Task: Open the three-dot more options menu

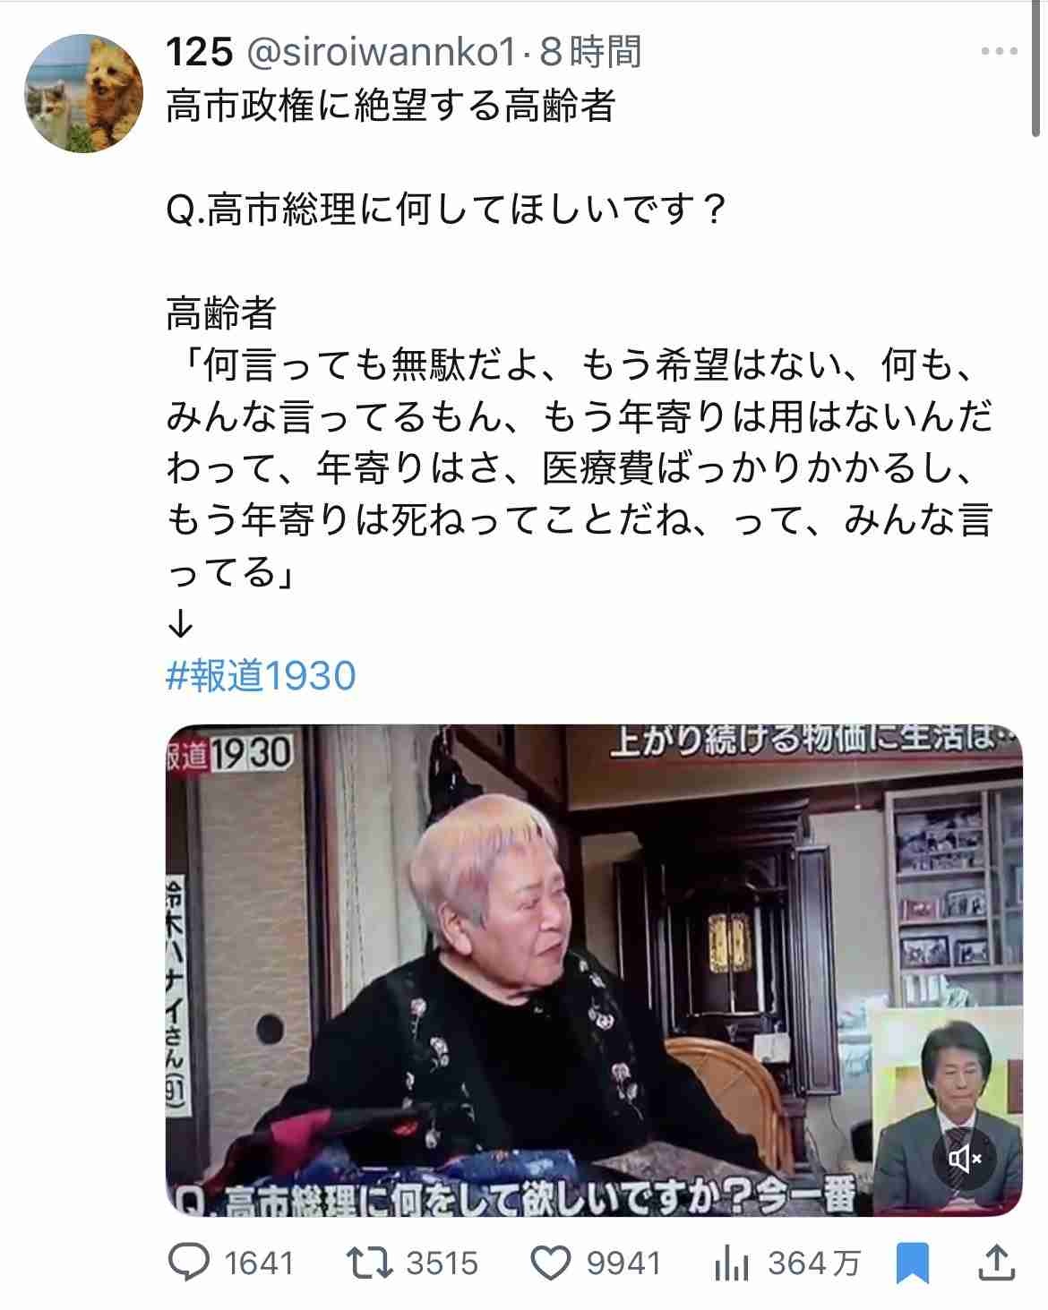Action: tap(999, 52)
